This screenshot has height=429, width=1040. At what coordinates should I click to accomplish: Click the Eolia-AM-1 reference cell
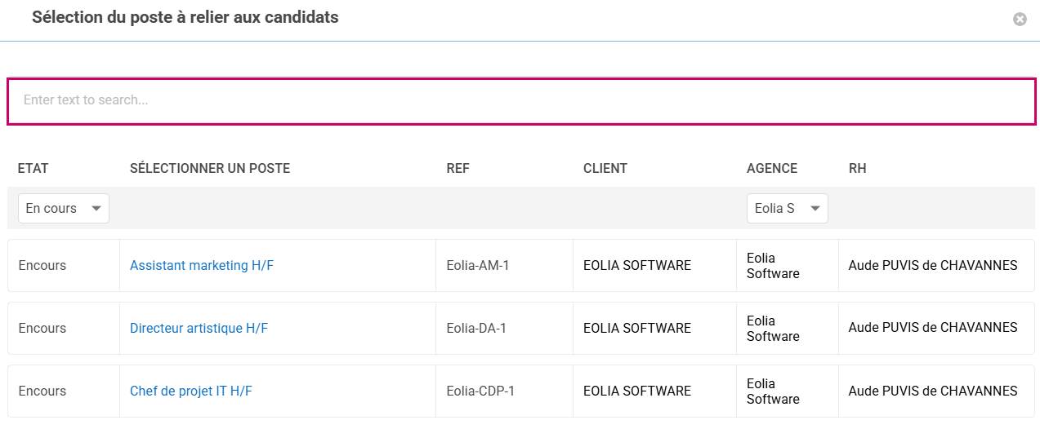coord(478,266)
